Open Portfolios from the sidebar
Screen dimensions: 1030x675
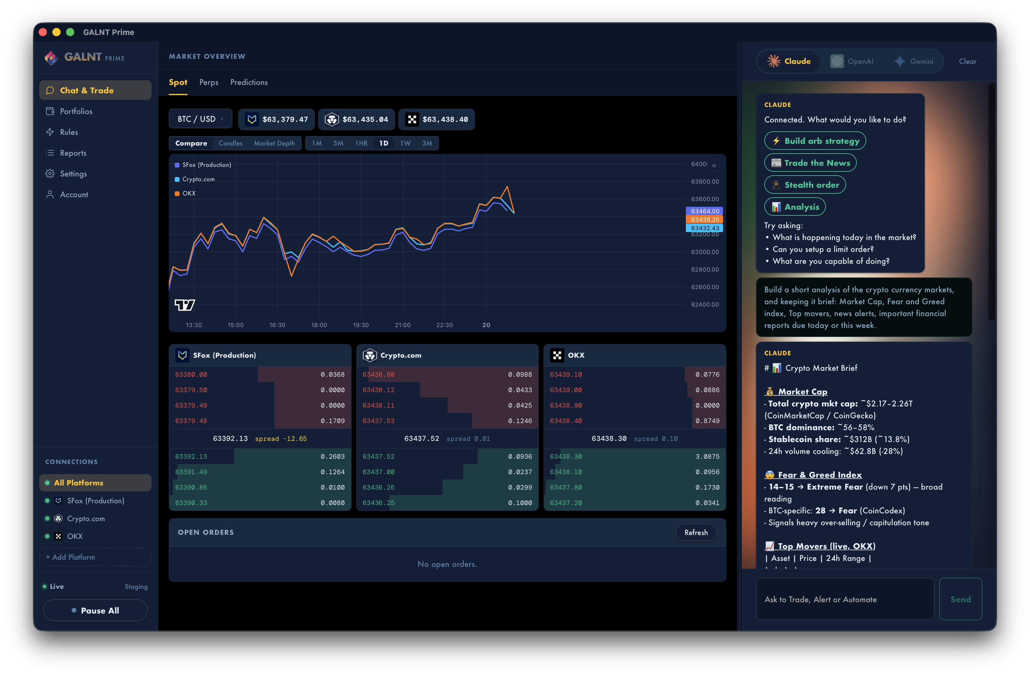(95, 111)
